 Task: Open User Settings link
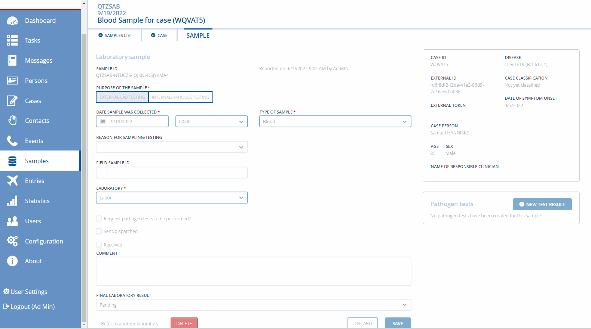25,292
